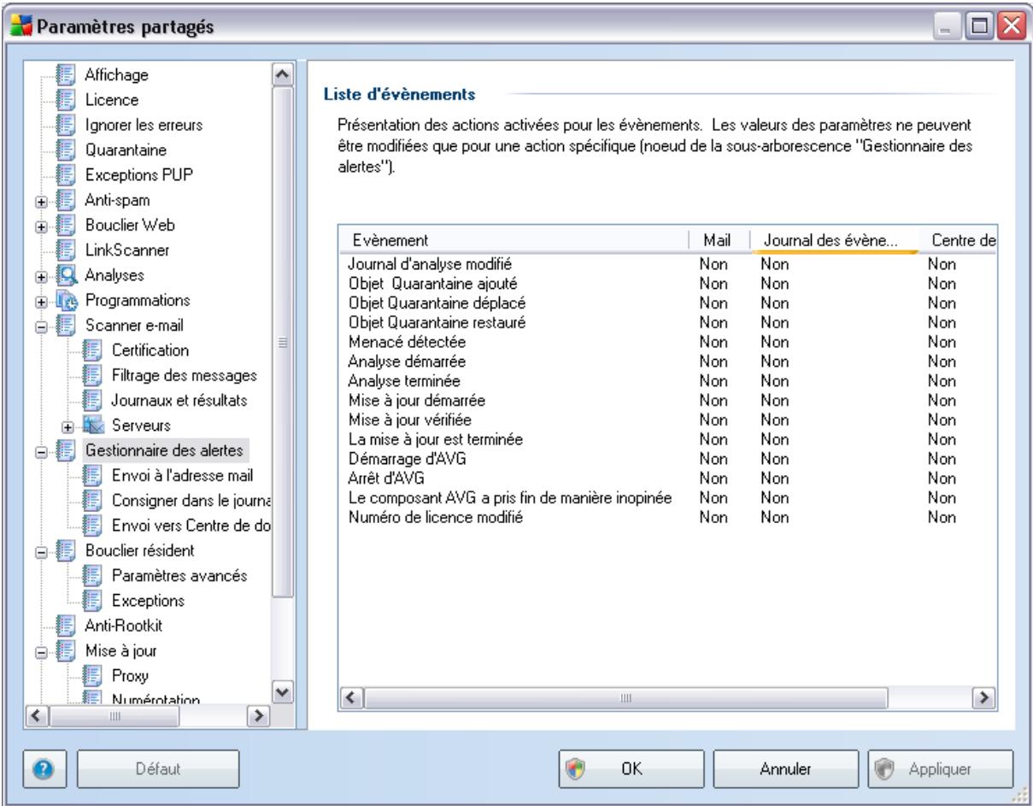Sort by the Evènement column header
The image size is (1033, 806).
coord(514,241)
